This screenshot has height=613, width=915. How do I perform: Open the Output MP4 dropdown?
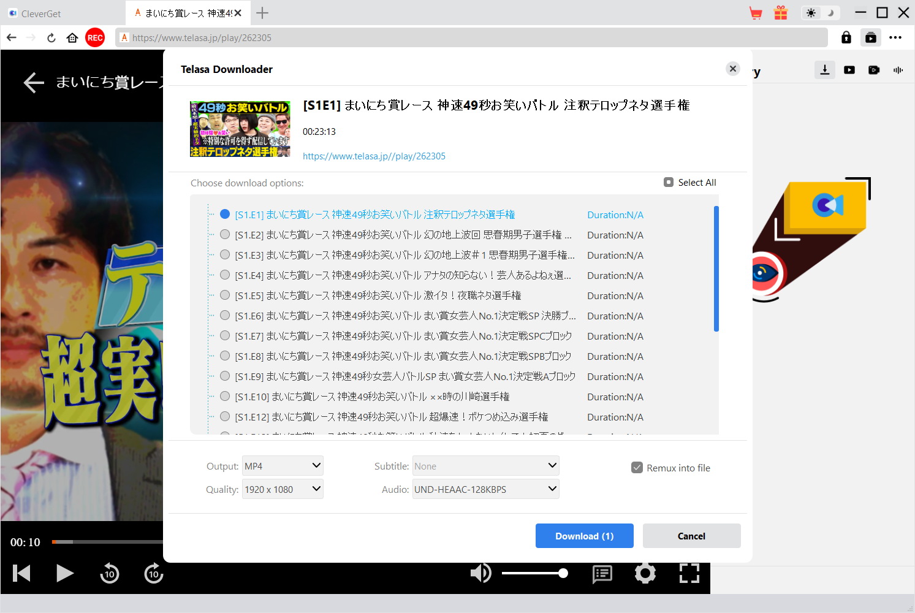click(283, 466)
